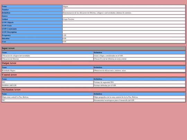The image size is (187, 140).
Task: Select the 'A1' number value
Action: coord(124,10)
